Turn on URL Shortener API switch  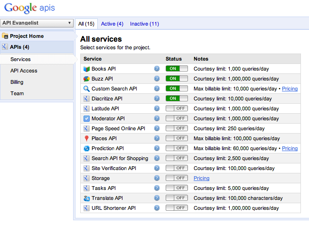177,208
